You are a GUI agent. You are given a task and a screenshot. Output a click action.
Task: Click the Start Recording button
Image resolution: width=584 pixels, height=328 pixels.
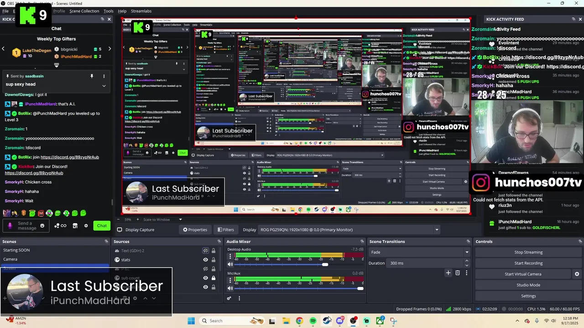click(x=528, y=263)
